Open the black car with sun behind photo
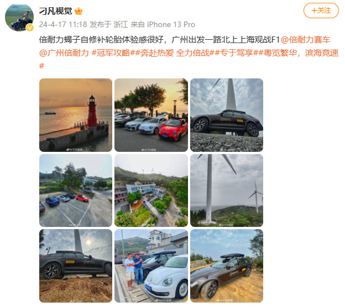The height and width of the screenshot is (307, 345). click(76, 266)
